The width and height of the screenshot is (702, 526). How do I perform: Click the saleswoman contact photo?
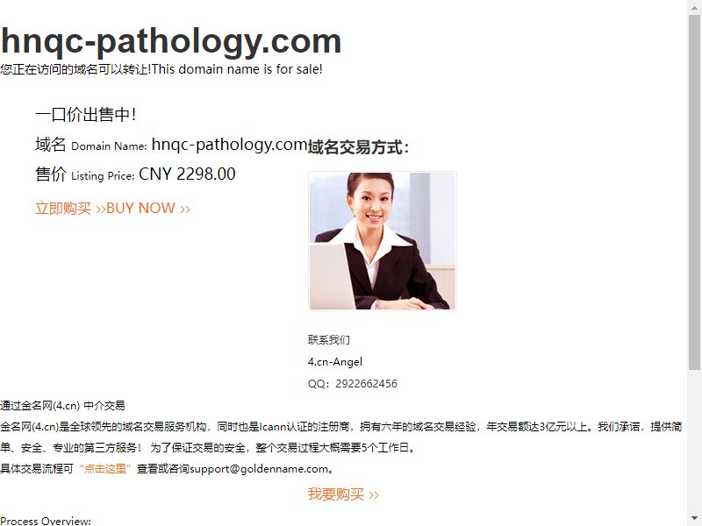[383, 240]
